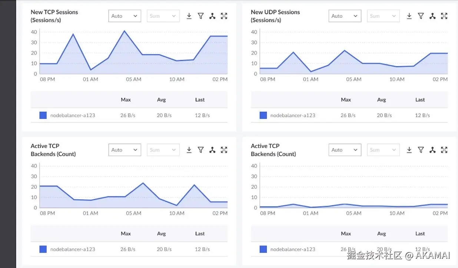Download the left Active TCP Backends chart
This screenshot has height=268, width=458.
tap(189, 150)
